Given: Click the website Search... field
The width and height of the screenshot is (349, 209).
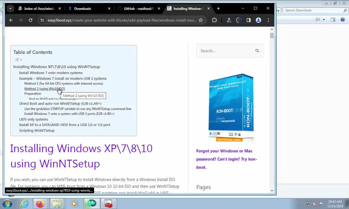Looking at the screenshot, I should (224, 51).
